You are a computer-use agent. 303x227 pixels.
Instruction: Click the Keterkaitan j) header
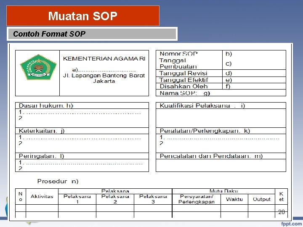82,131
